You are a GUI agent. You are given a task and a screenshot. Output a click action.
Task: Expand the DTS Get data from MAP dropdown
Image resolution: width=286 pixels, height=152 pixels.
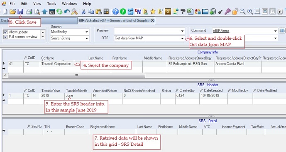tap(182, 39)
